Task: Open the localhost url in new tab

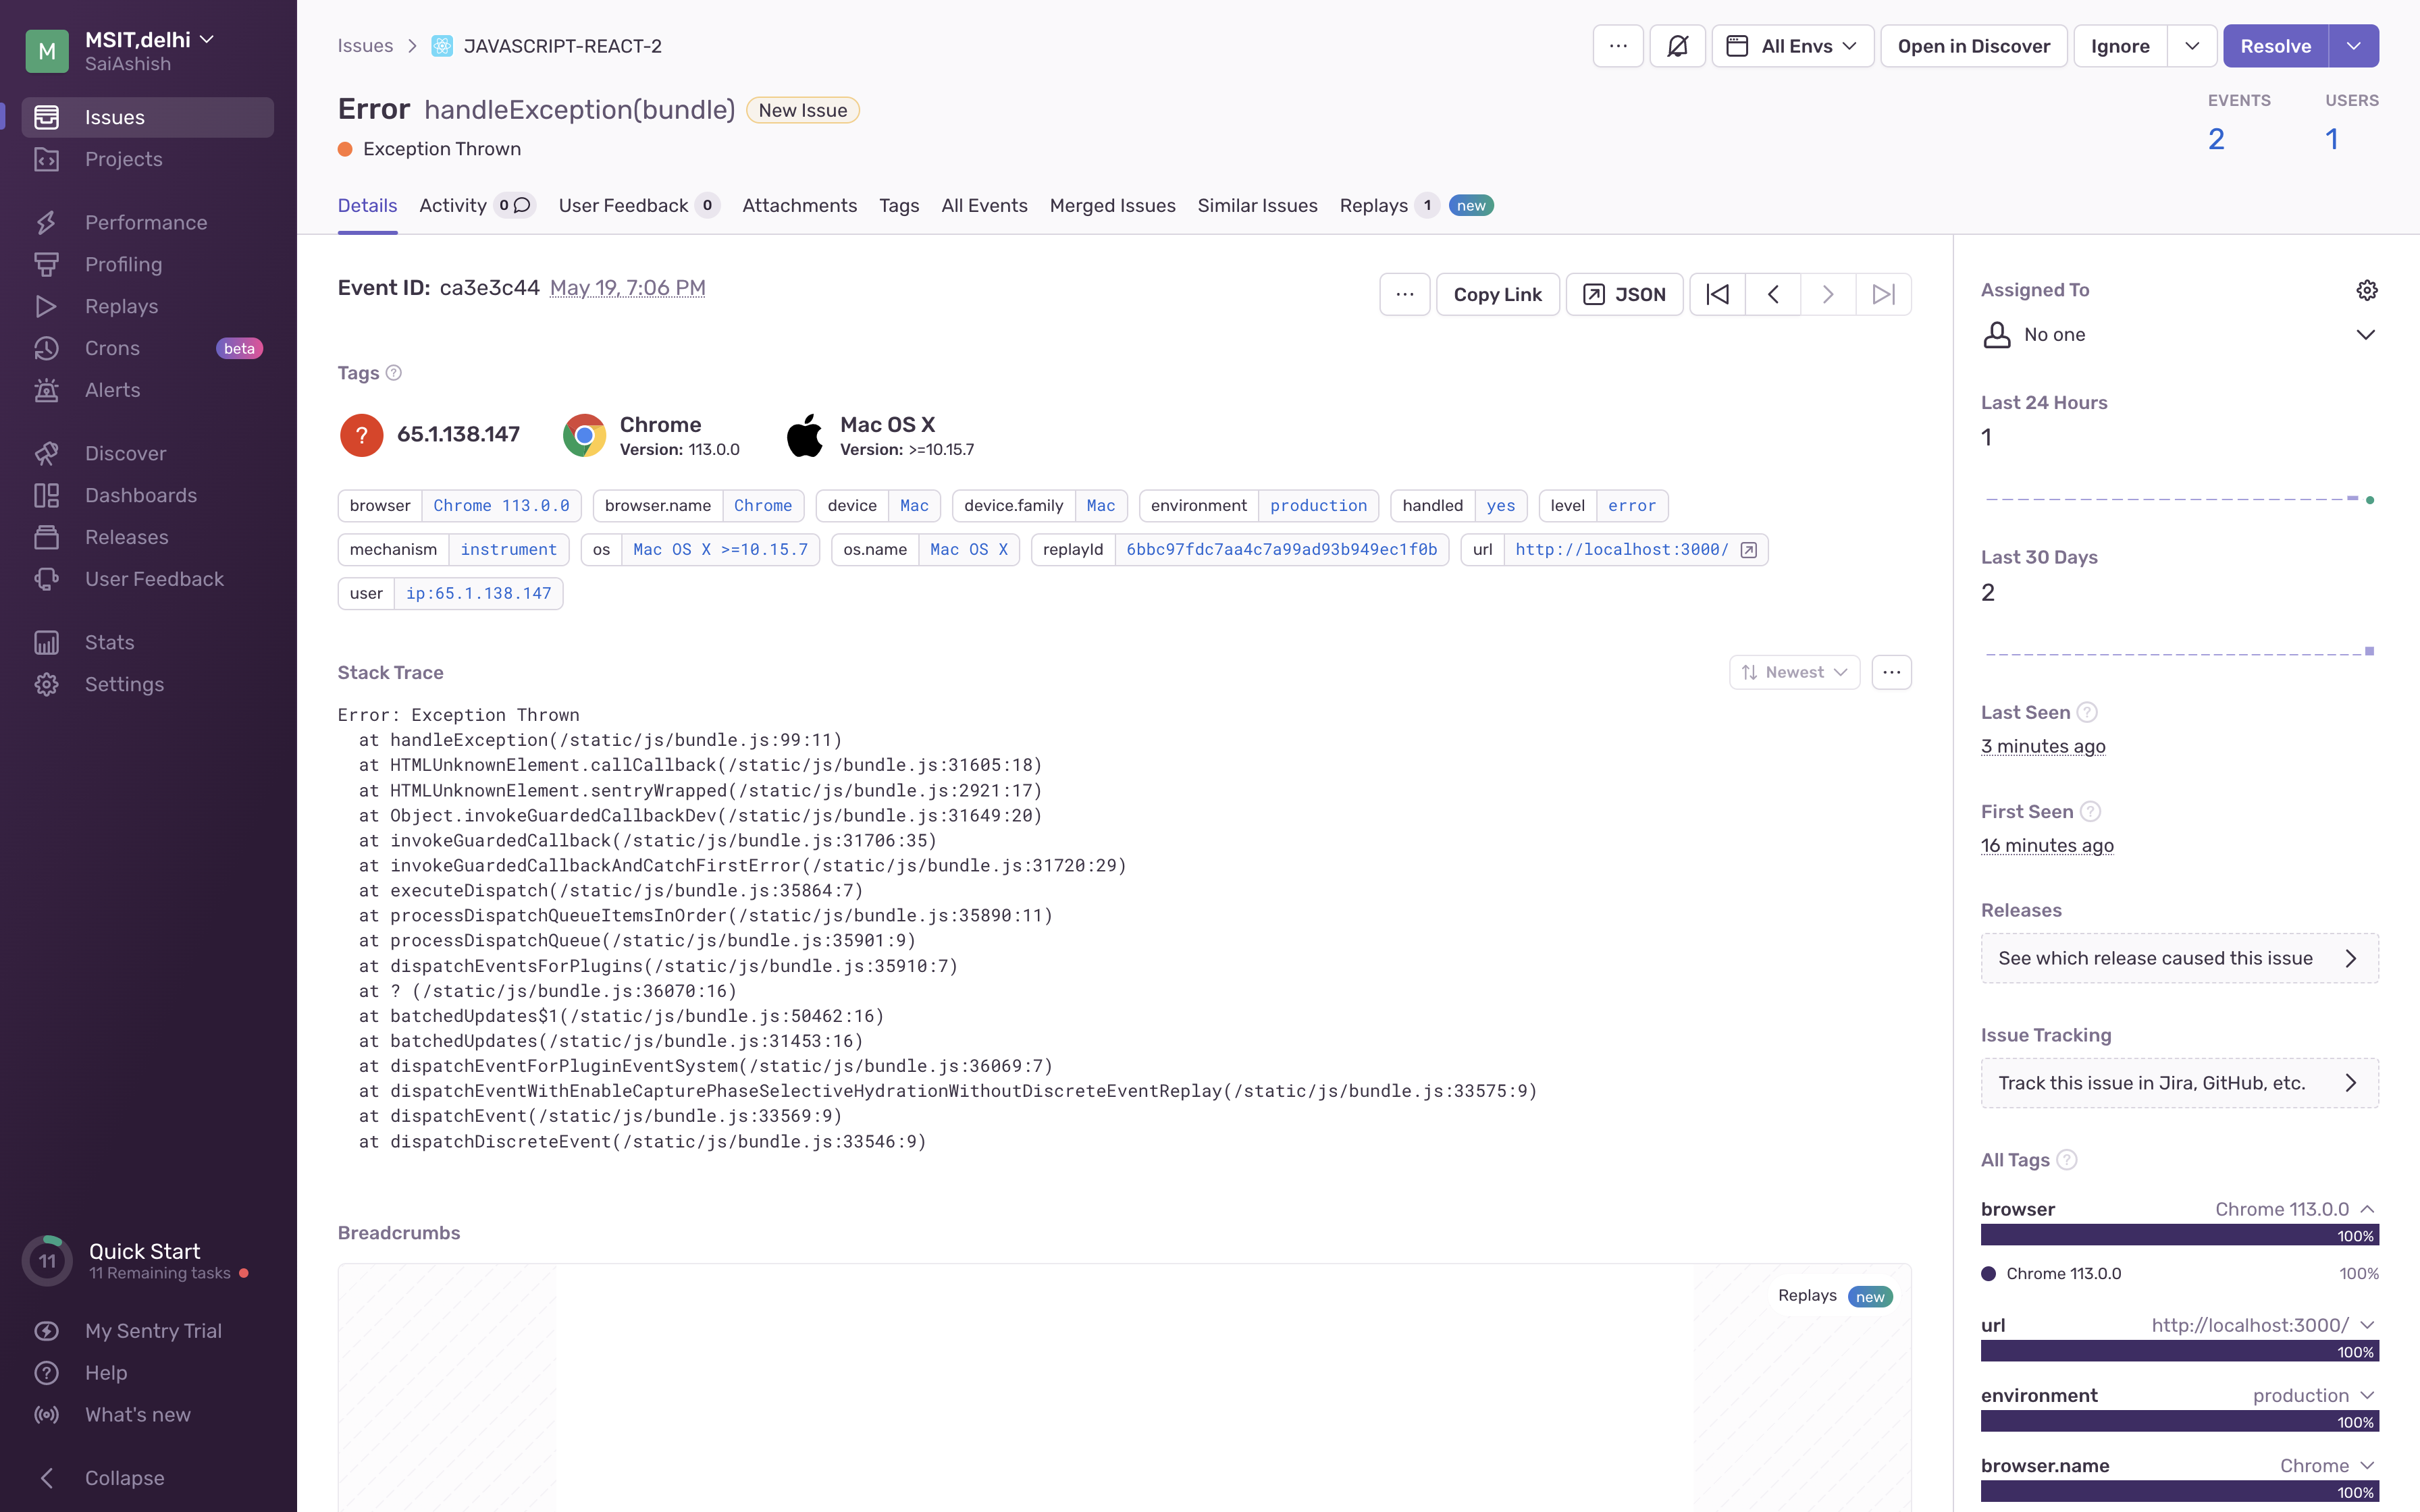Action: pos(1749,549)
